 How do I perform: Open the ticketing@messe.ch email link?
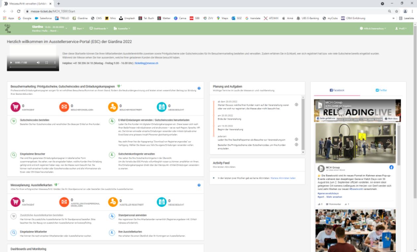pyautogui.click(x=147, y=63)
